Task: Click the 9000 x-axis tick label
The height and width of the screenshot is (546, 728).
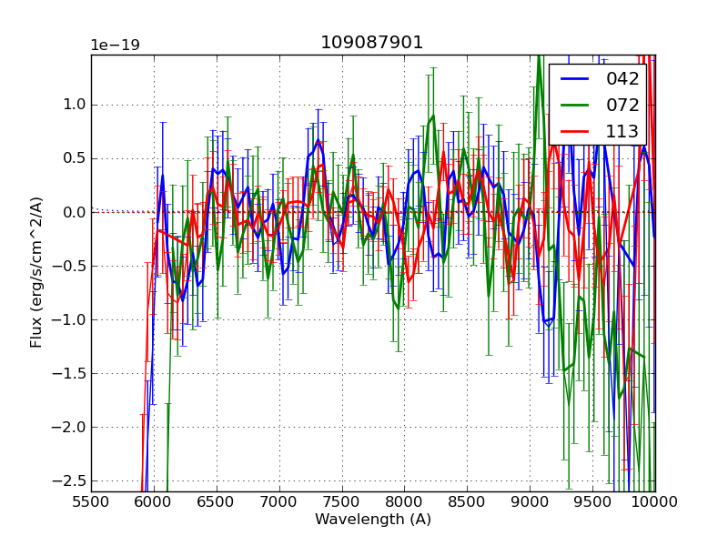Action: (530, 501)
